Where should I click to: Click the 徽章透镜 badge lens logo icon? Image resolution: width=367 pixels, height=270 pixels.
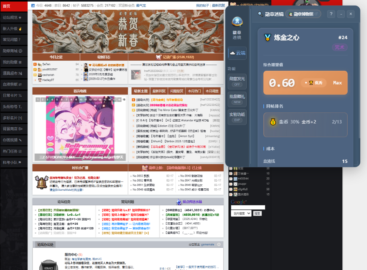pos(237,23)
